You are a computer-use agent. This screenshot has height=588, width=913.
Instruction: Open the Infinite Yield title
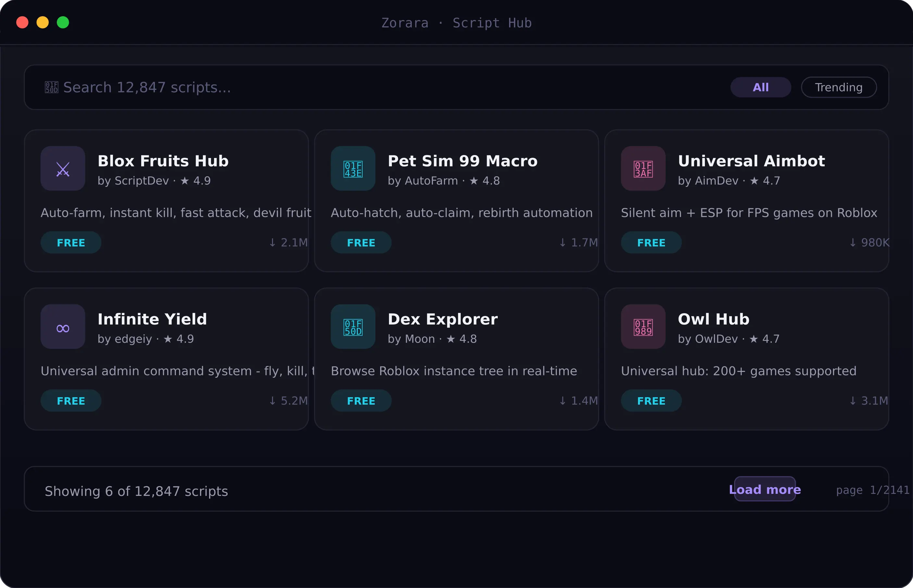pyautogui.click(x=152, y=319)
